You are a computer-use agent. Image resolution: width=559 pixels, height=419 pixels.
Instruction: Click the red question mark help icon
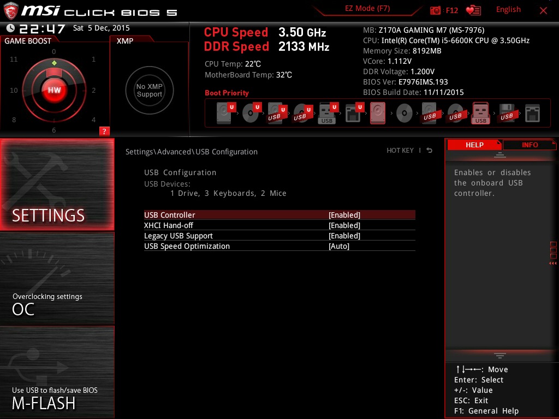[104, 131]
